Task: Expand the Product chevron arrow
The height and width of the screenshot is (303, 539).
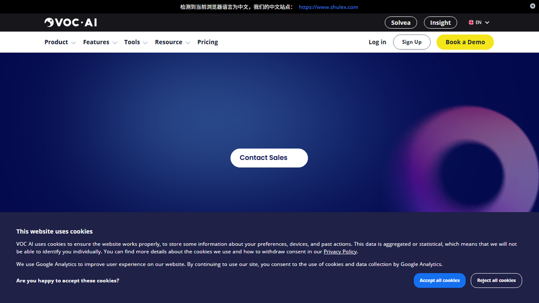Action: [x=73, y=43]
